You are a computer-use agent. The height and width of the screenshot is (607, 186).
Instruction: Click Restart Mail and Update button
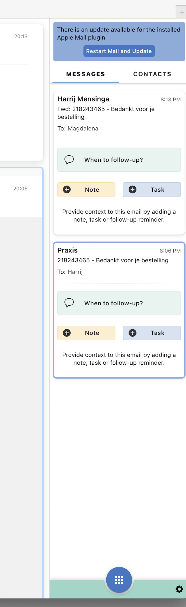tap(119, 51)
